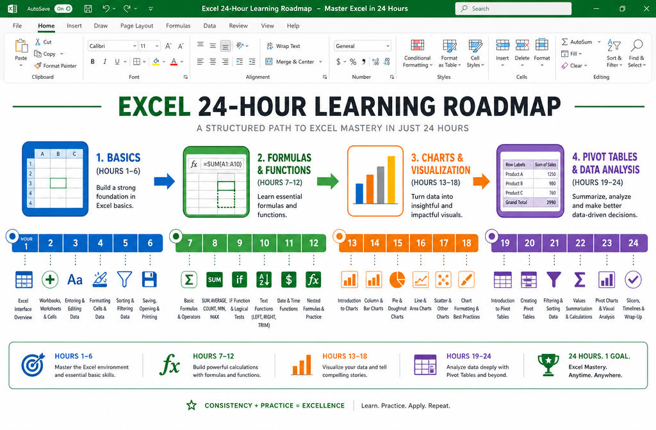
Task: Click the Insert cells icon
Action: pos(502,45)
